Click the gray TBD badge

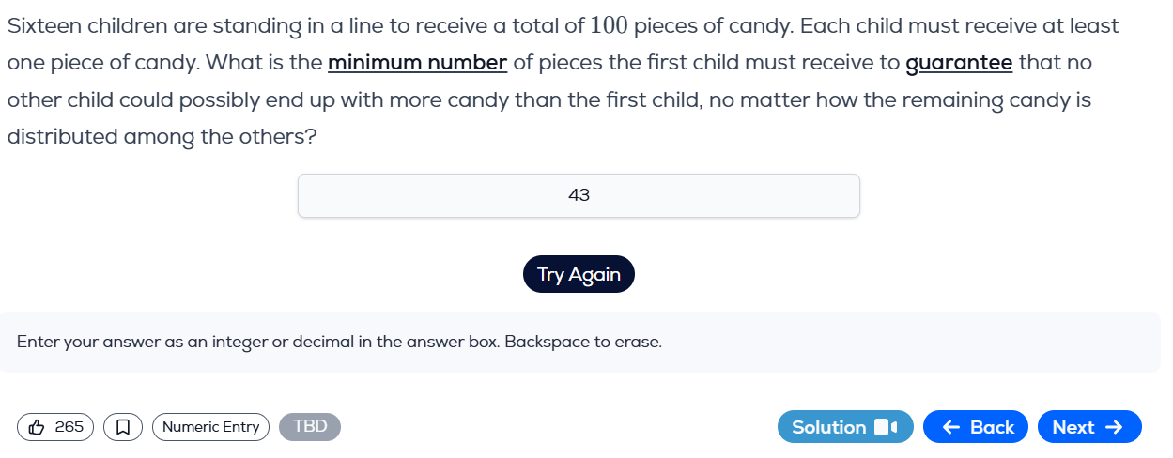point(310,426)
